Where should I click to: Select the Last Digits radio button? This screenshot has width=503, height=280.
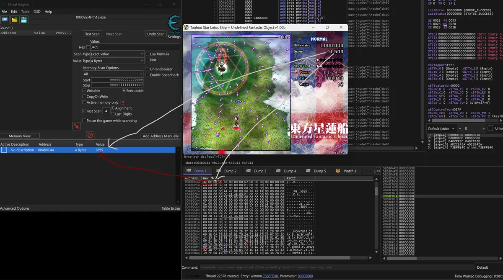113,114
